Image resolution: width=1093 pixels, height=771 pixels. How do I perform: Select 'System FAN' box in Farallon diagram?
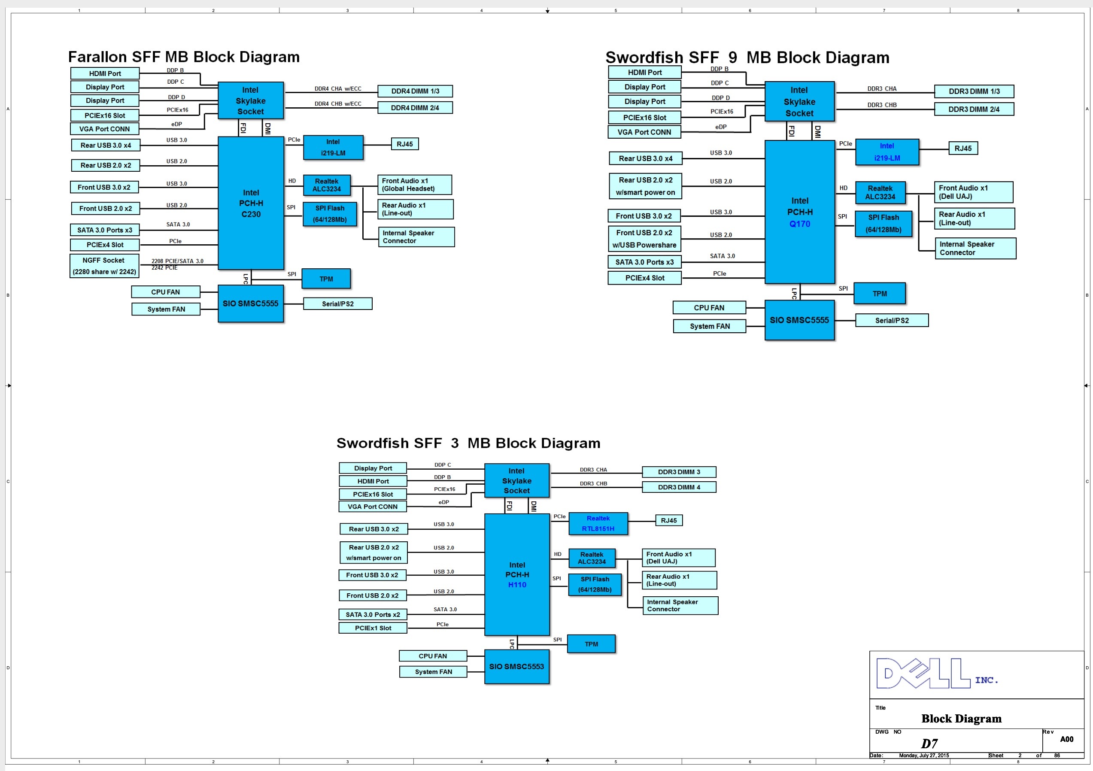(166, 310)
